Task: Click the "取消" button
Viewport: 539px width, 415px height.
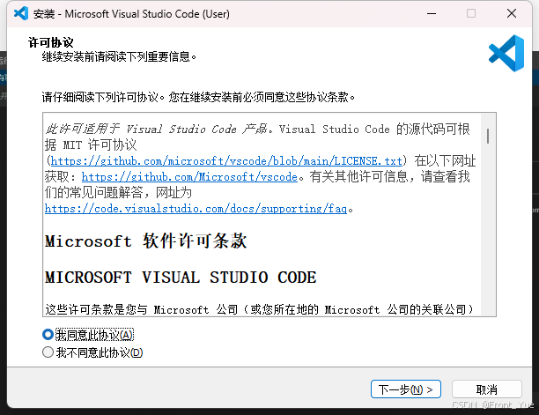Action: (x=487, y=389)
